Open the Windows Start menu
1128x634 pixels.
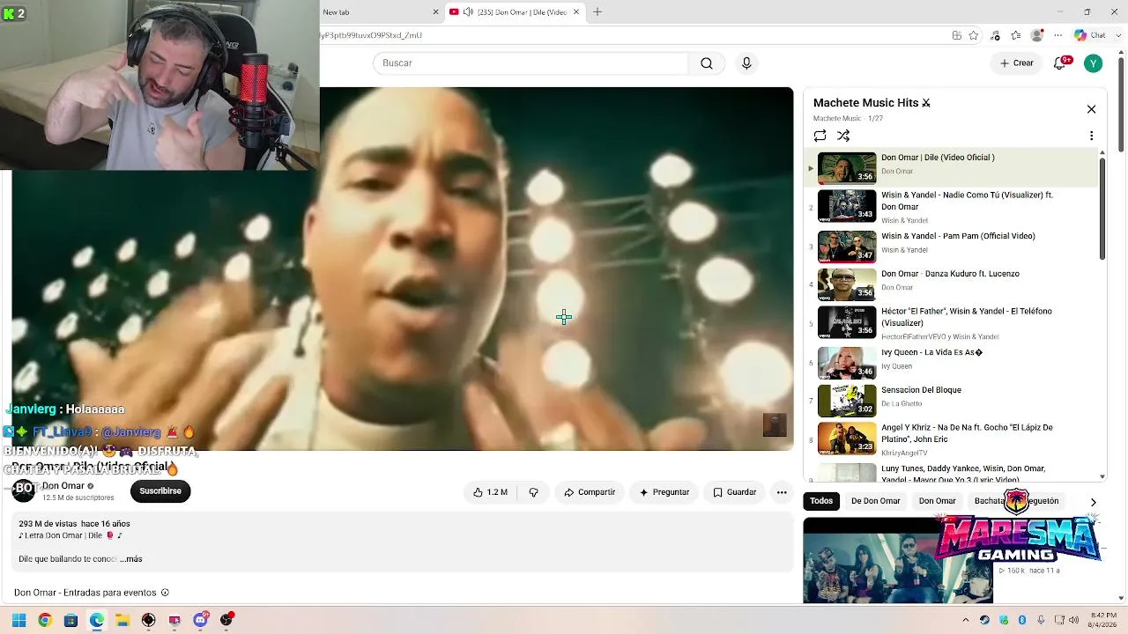click(x=19, y=620)
